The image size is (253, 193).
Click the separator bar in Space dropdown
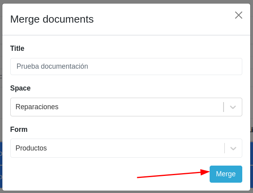tap(224, 107)
